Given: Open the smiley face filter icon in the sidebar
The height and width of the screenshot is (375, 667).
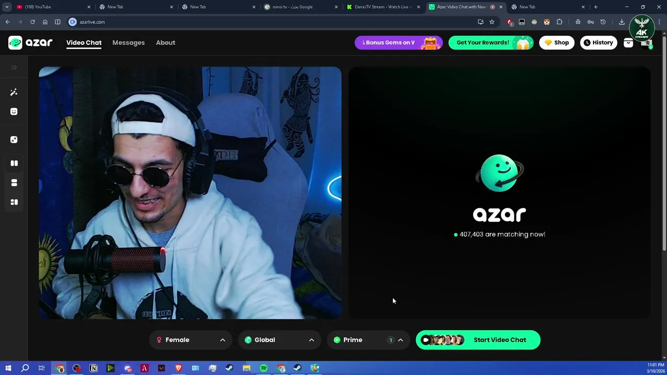Looking at the screenshot, I should click(14, 111).
